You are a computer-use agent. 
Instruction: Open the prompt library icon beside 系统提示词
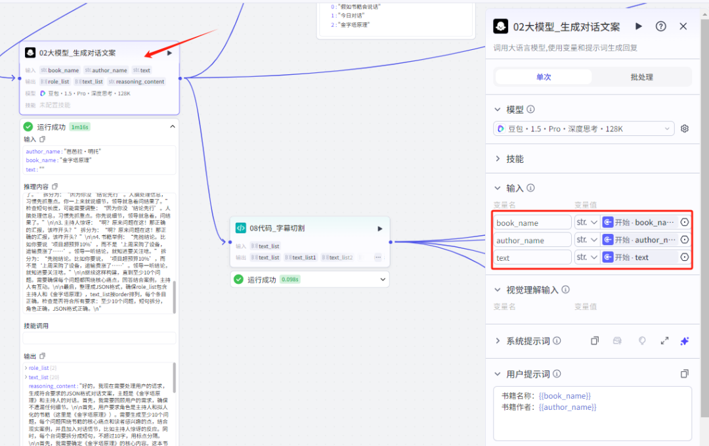[618, 341]
